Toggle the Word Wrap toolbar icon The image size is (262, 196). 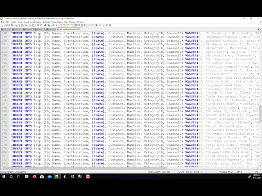coord(68,25)
